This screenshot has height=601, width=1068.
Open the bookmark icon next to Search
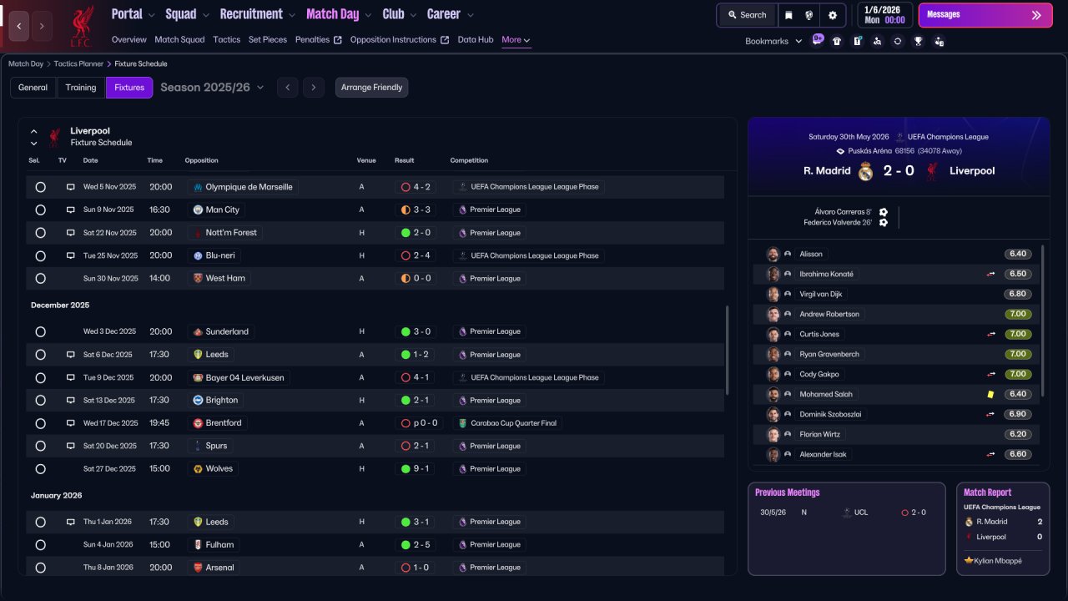coord(788,15)
